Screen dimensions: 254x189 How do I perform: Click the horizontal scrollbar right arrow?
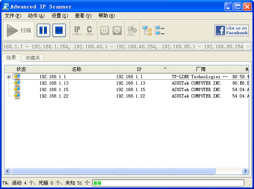245,171
